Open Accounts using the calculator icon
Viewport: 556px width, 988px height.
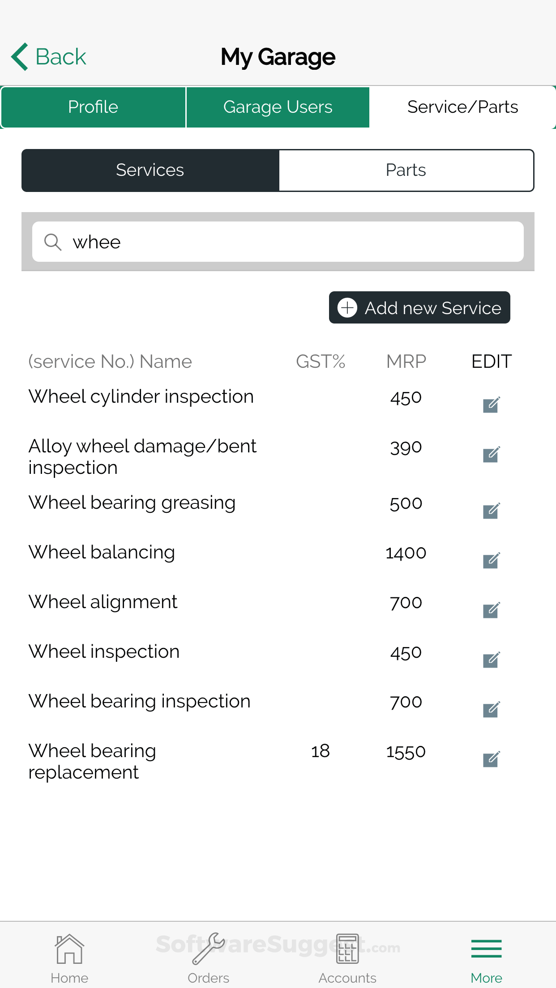[x=347, y=949]
